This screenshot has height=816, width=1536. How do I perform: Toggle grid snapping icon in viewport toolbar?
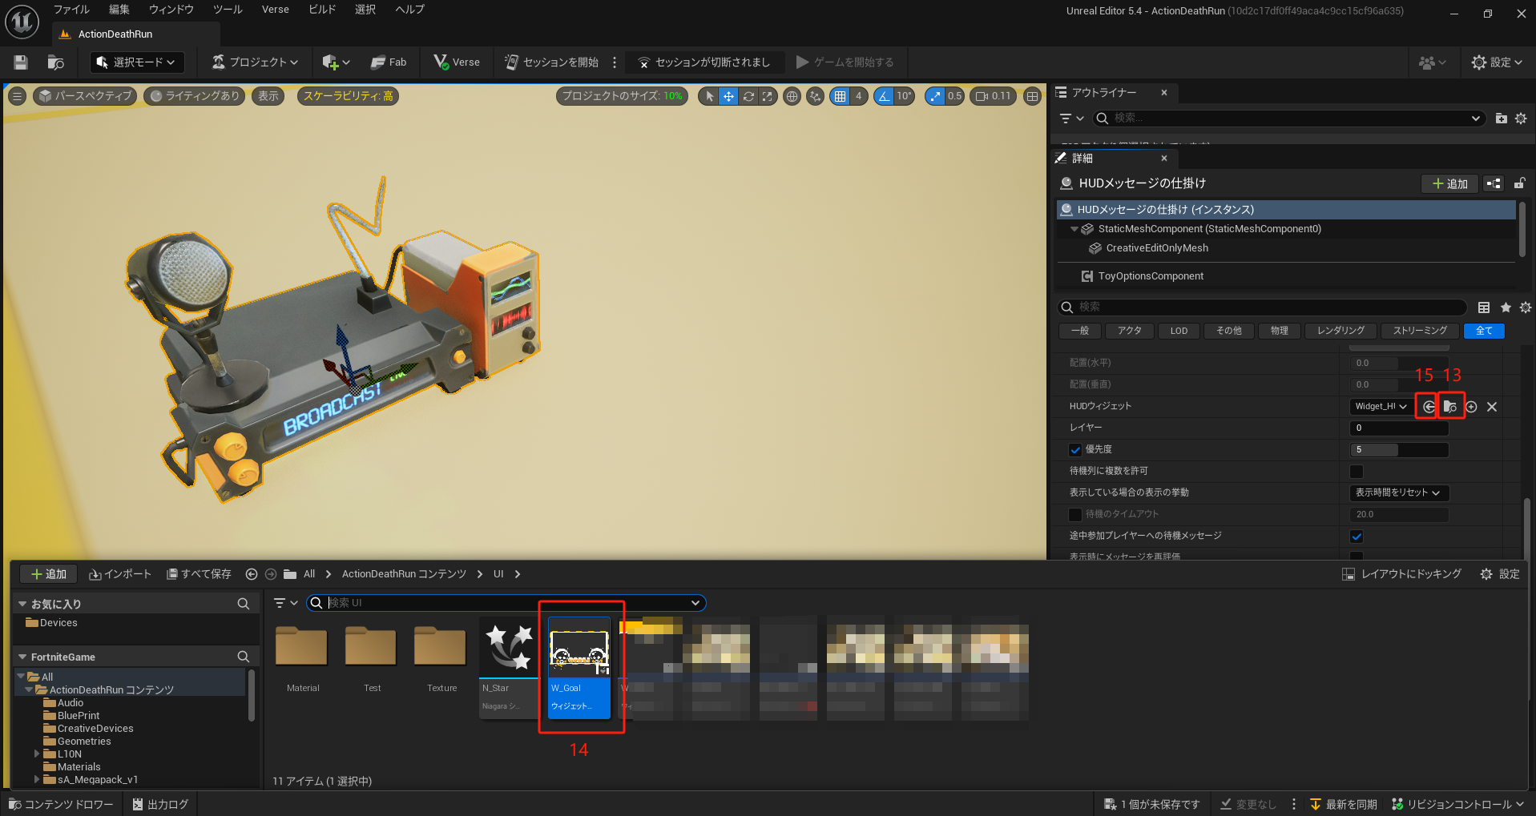click(x=840, y=96)
